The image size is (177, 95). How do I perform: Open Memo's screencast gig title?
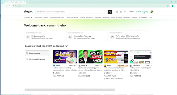tap(114, 69)
